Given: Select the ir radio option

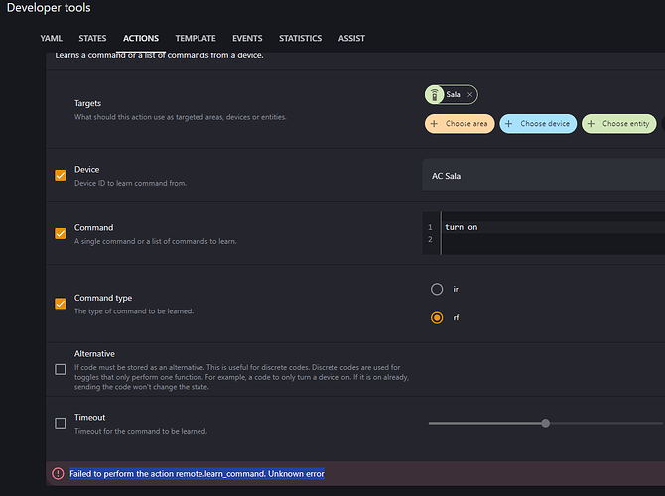Looking at the screenshot, I should [x=437, y=289].
